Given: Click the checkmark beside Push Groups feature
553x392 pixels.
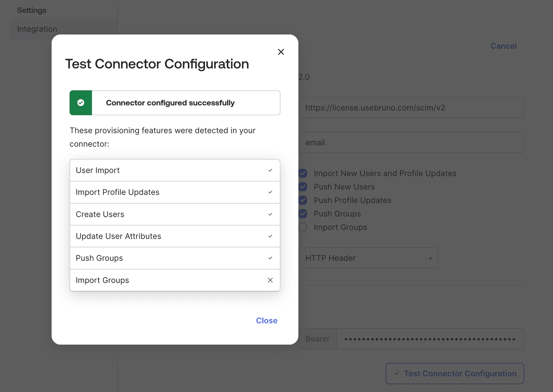Looking at the screenshot, I should pos(270,258).
